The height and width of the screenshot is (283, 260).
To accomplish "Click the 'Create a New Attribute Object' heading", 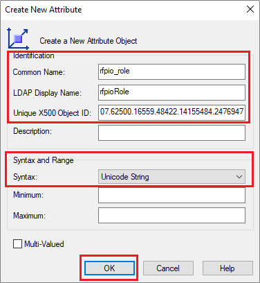I will (89, 41).
